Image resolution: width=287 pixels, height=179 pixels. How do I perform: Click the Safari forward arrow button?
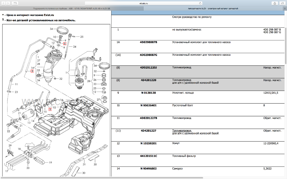8,3
